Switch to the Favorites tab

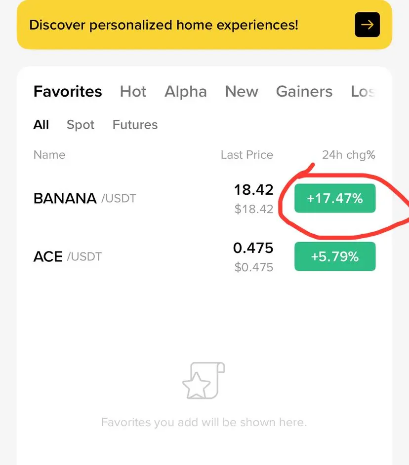point(68,92)
